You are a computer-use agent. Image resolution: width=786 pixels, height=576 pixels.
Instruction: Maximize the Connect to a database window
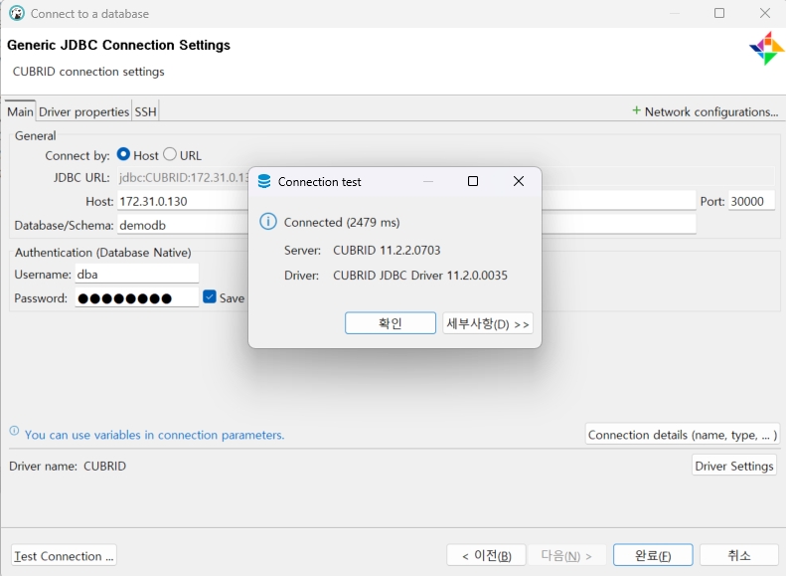click(x=719, y=13)
